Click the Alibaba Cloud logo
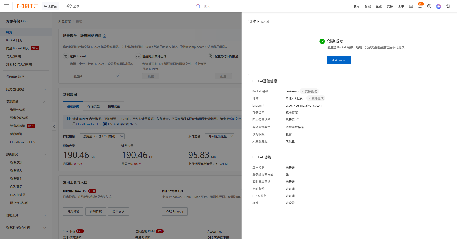 tap(27, 6)
